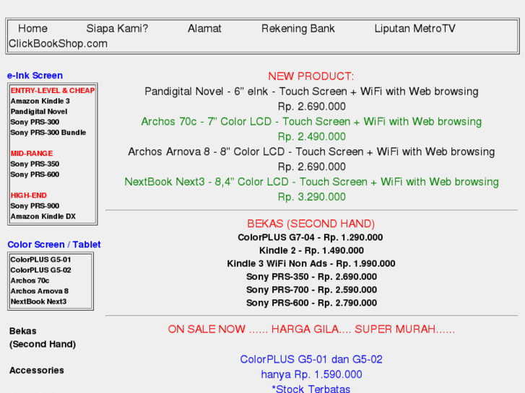The height and width of the screenshot is (393, 525).
Task: Select ColorPLUS G7-04 - Rp. 1.290.000
Action: pos(310,237)
